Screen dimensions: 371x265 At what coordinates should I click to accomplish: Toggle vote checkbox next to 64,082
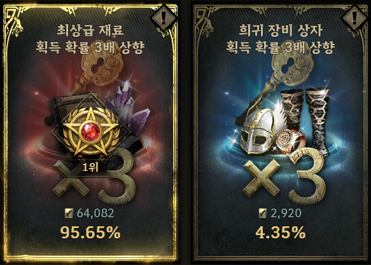pos(69,214)
